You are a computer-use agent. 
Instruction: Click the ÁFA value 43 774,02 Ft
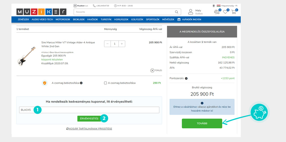[227, 68]
